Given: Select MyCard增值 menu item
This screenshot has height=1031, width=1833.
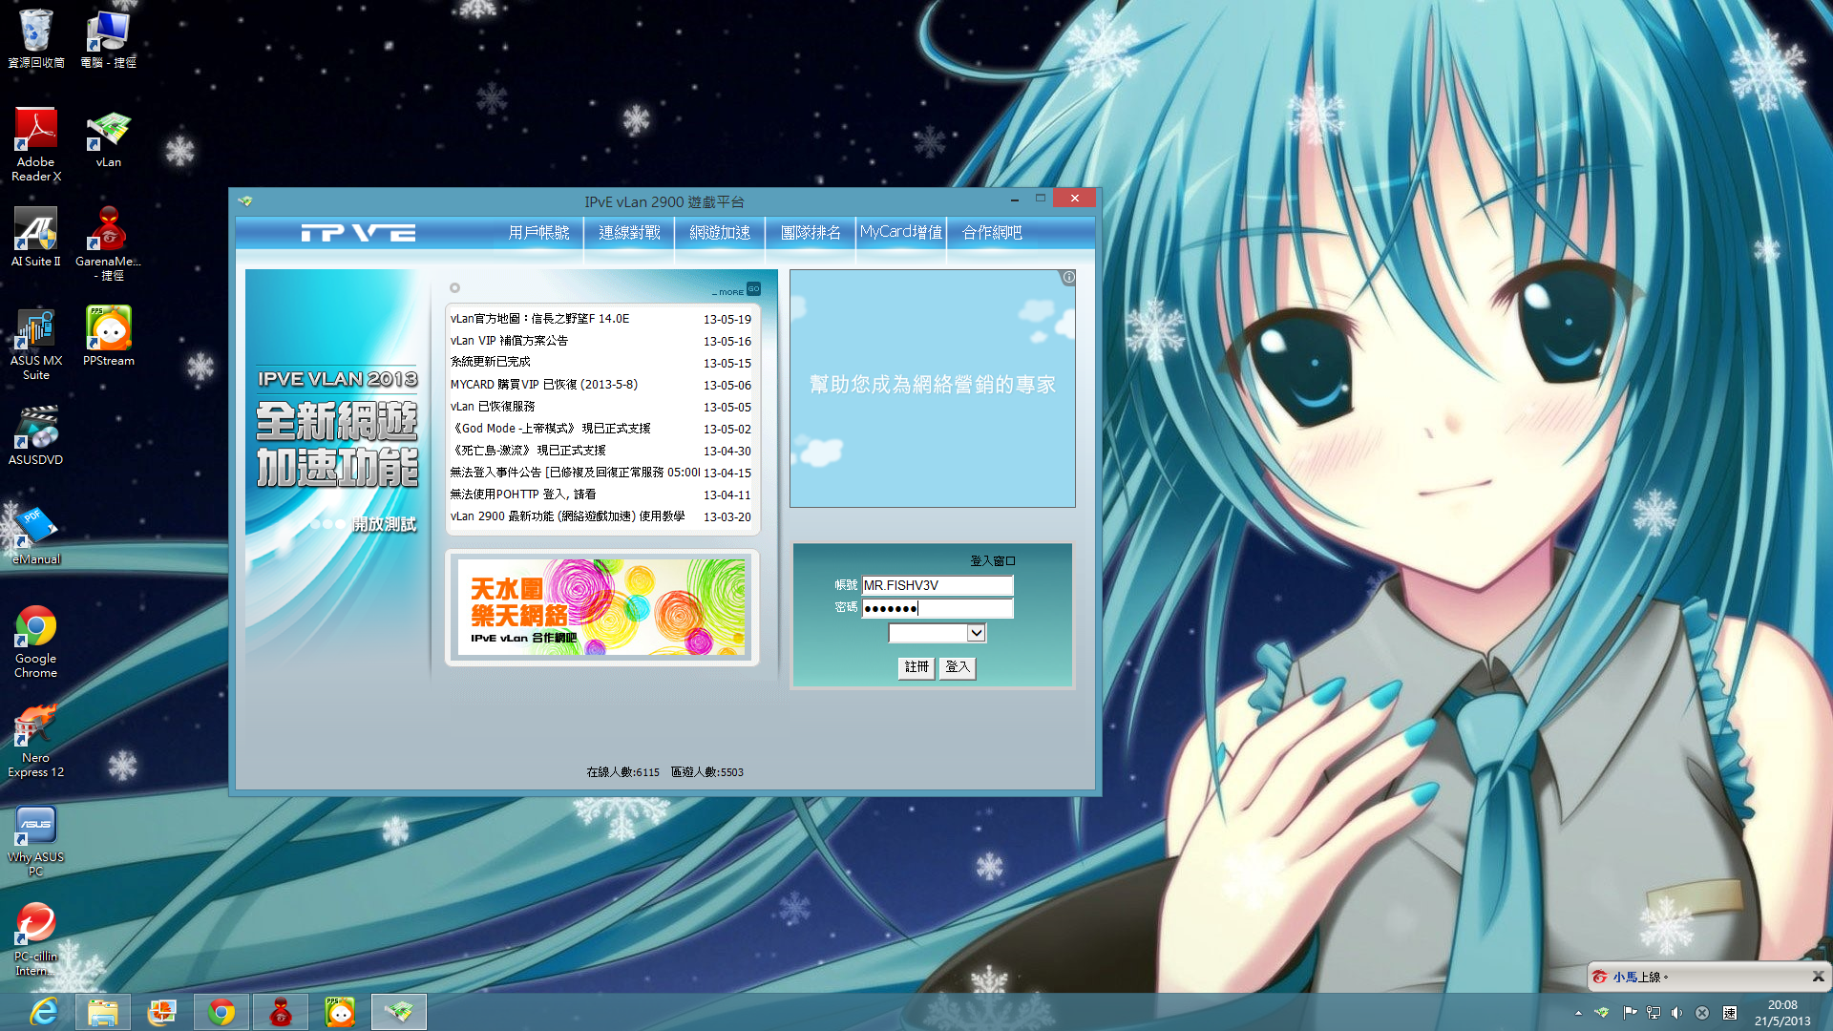Looking at the screenshot, I should tap(900, 232).
